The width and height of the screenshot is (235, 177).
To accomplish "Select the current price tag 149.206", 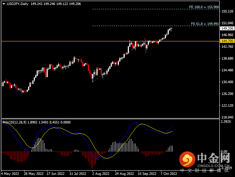I will point(227,29).
